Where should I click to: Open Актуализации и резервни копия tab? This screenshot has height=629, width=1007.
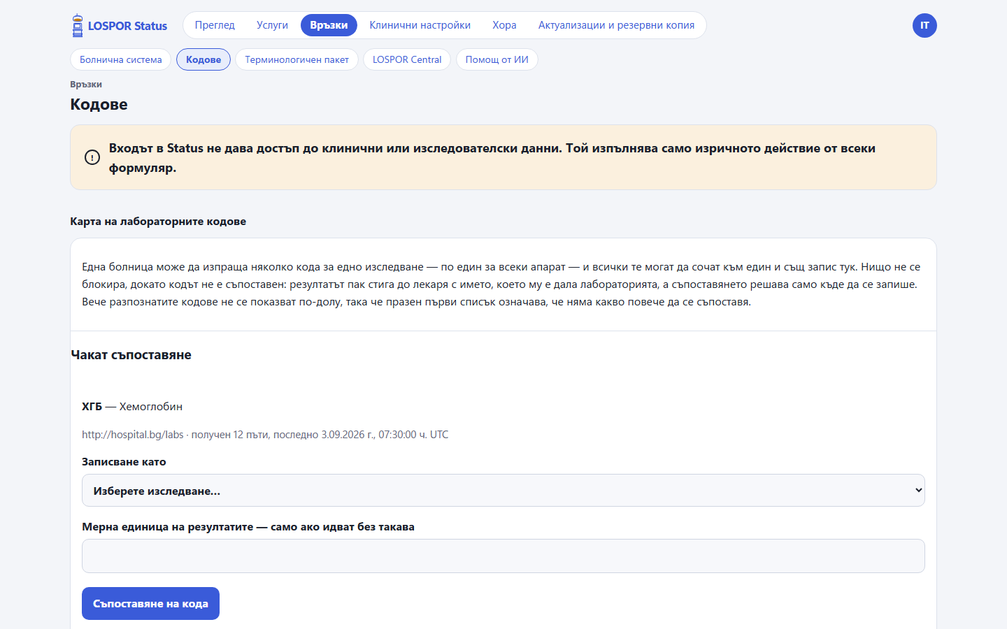616,25
